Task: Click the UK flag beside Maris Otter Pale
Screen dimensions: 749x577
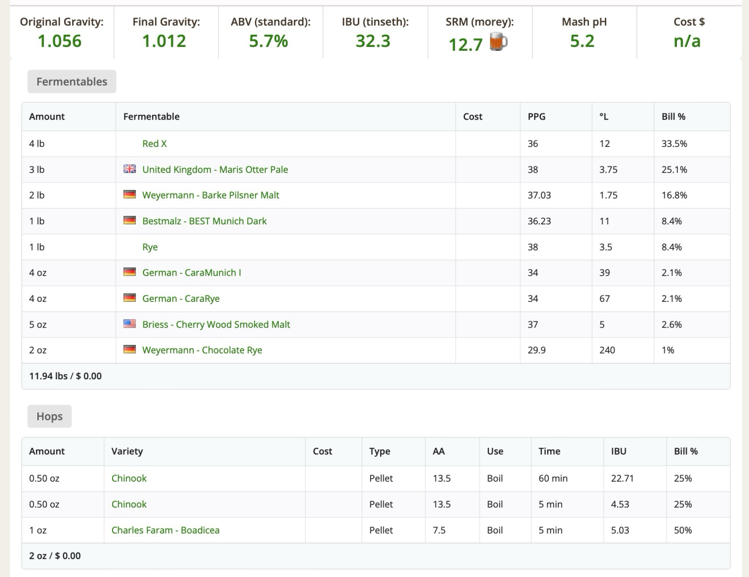Action: (x=130, y=169)
